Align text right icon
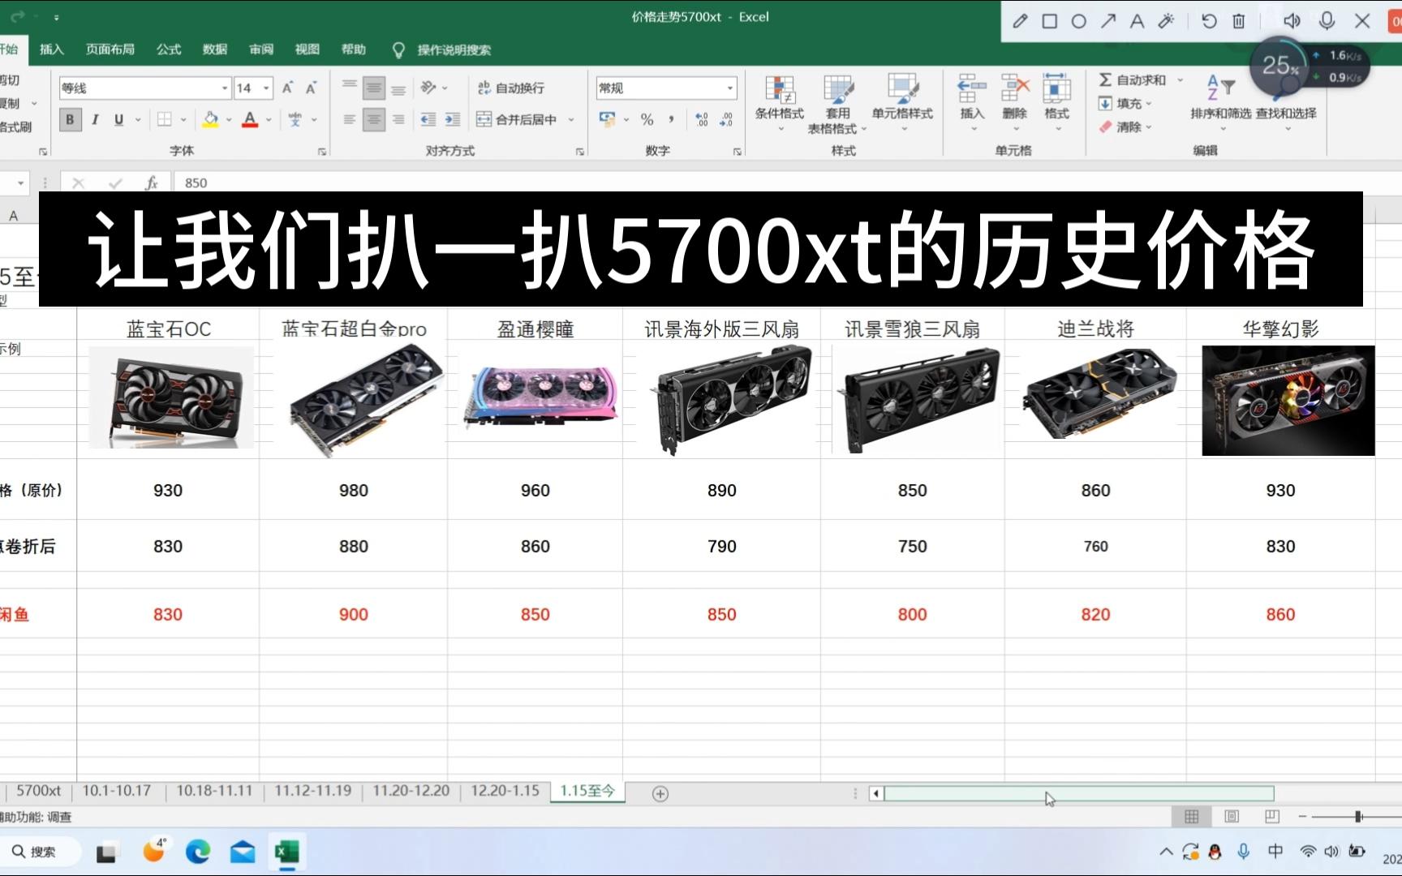1402x876 pixels. coord(398,120)
